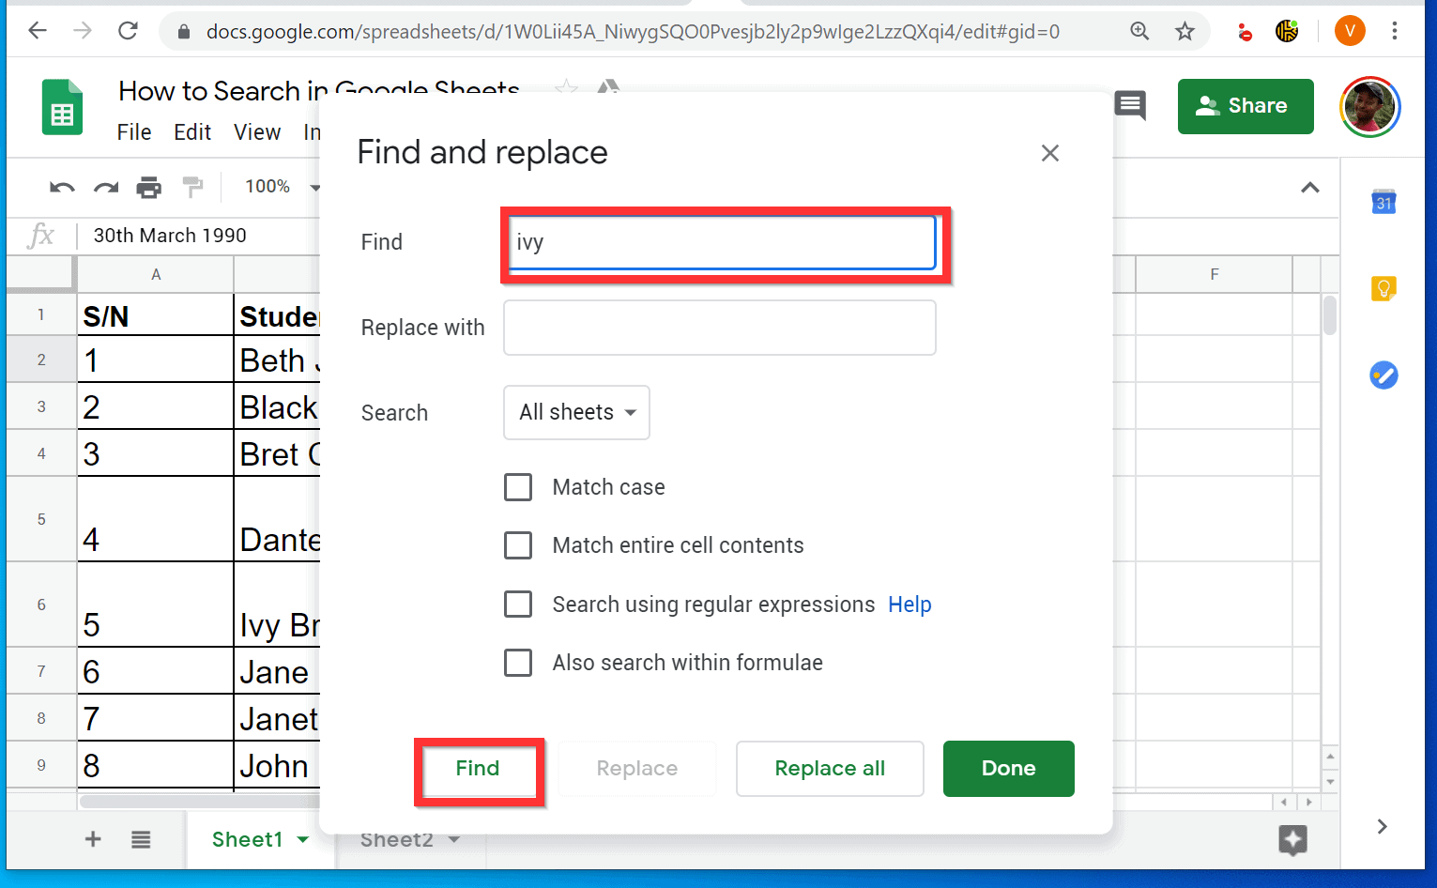Enable Match entire cell contents
The height and width of the screenshot is (888, 1437).
point(518,545)
